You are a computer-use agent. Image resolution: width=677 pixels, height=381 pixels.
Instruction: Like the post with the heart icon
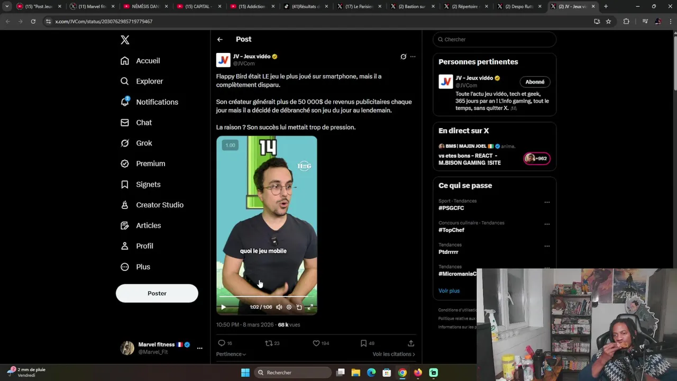316,343
